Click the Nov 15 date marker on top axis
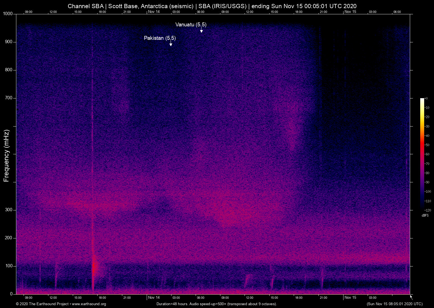434x308 pixels. pyautogui.click(x=350, y=12)
